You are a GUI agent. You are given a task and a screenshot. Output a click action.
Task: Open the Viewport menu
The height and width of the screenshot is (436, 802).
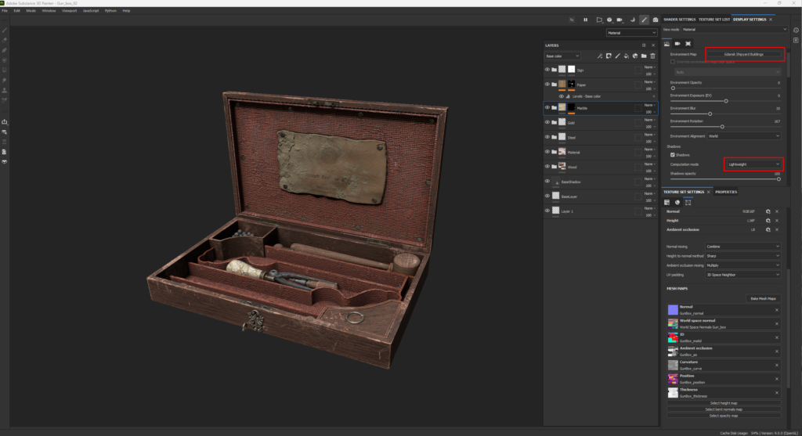point(70,11)
